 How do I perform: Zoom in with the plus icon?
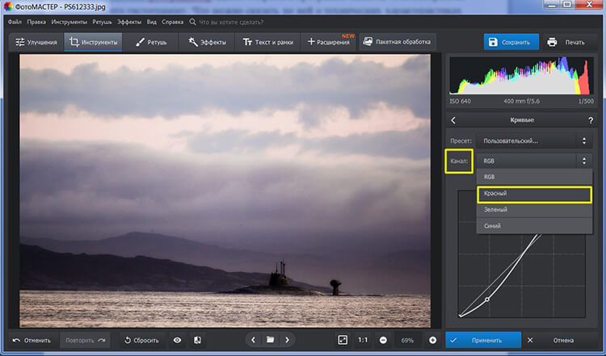[x=432, y=340]
